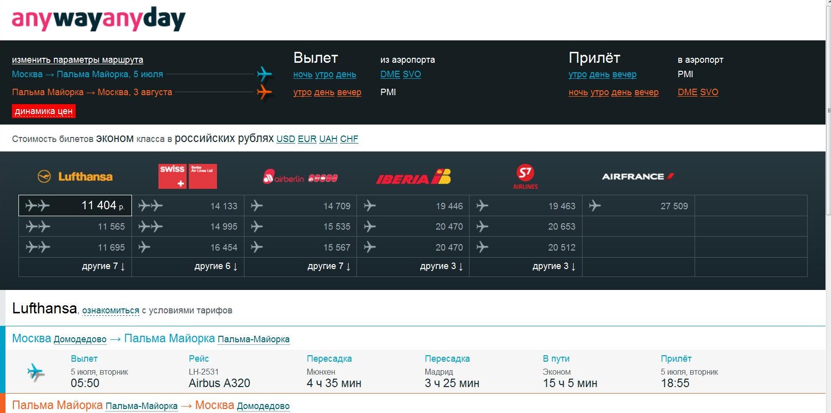Image resolution: width=831 pixels, height=413 pixels.
Task: Toggle departure airport DME filter
Action: [390, 74]
